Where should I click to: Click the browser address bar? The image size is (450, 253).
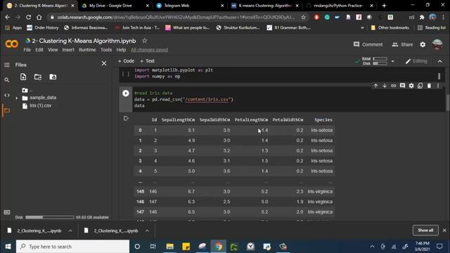[x=176, y=17]
